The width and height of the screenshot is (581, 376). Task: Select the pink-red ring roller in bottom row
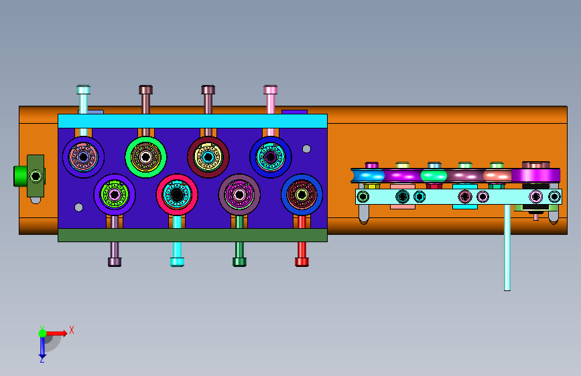point(177,194)
